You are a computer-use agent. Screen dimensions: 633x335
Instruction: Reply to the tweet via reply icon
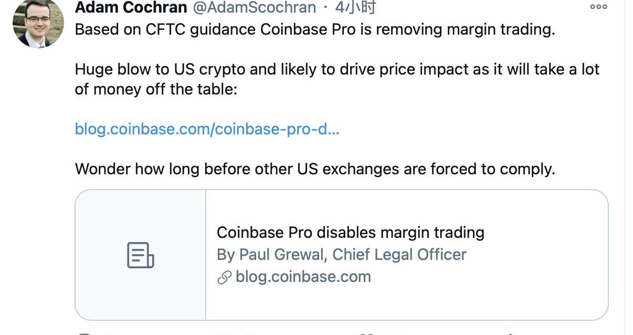(85, 333)
